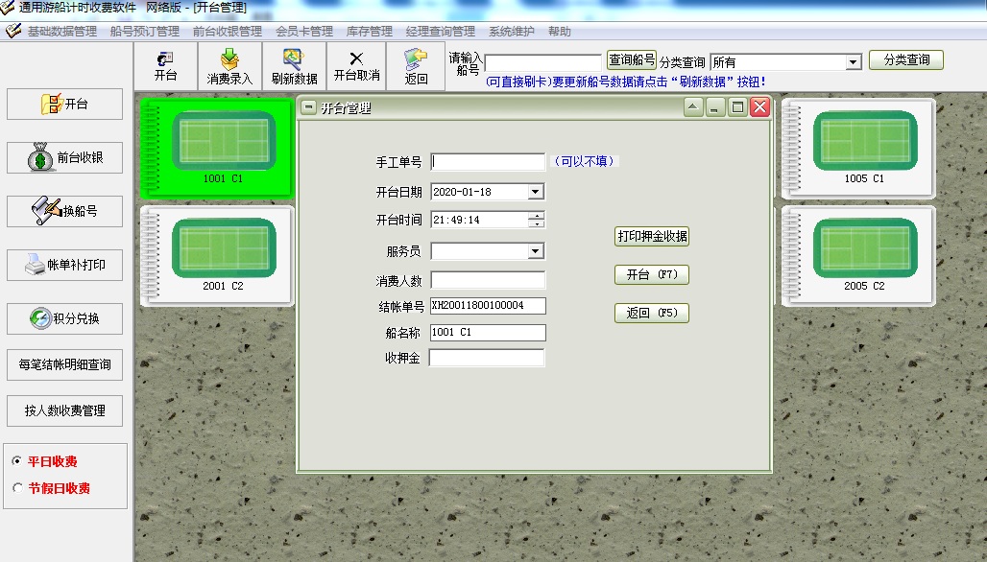This screenshot has height=562, width=987.
Task: Click the 开台时间 time field
Action: tap(480, 220)
